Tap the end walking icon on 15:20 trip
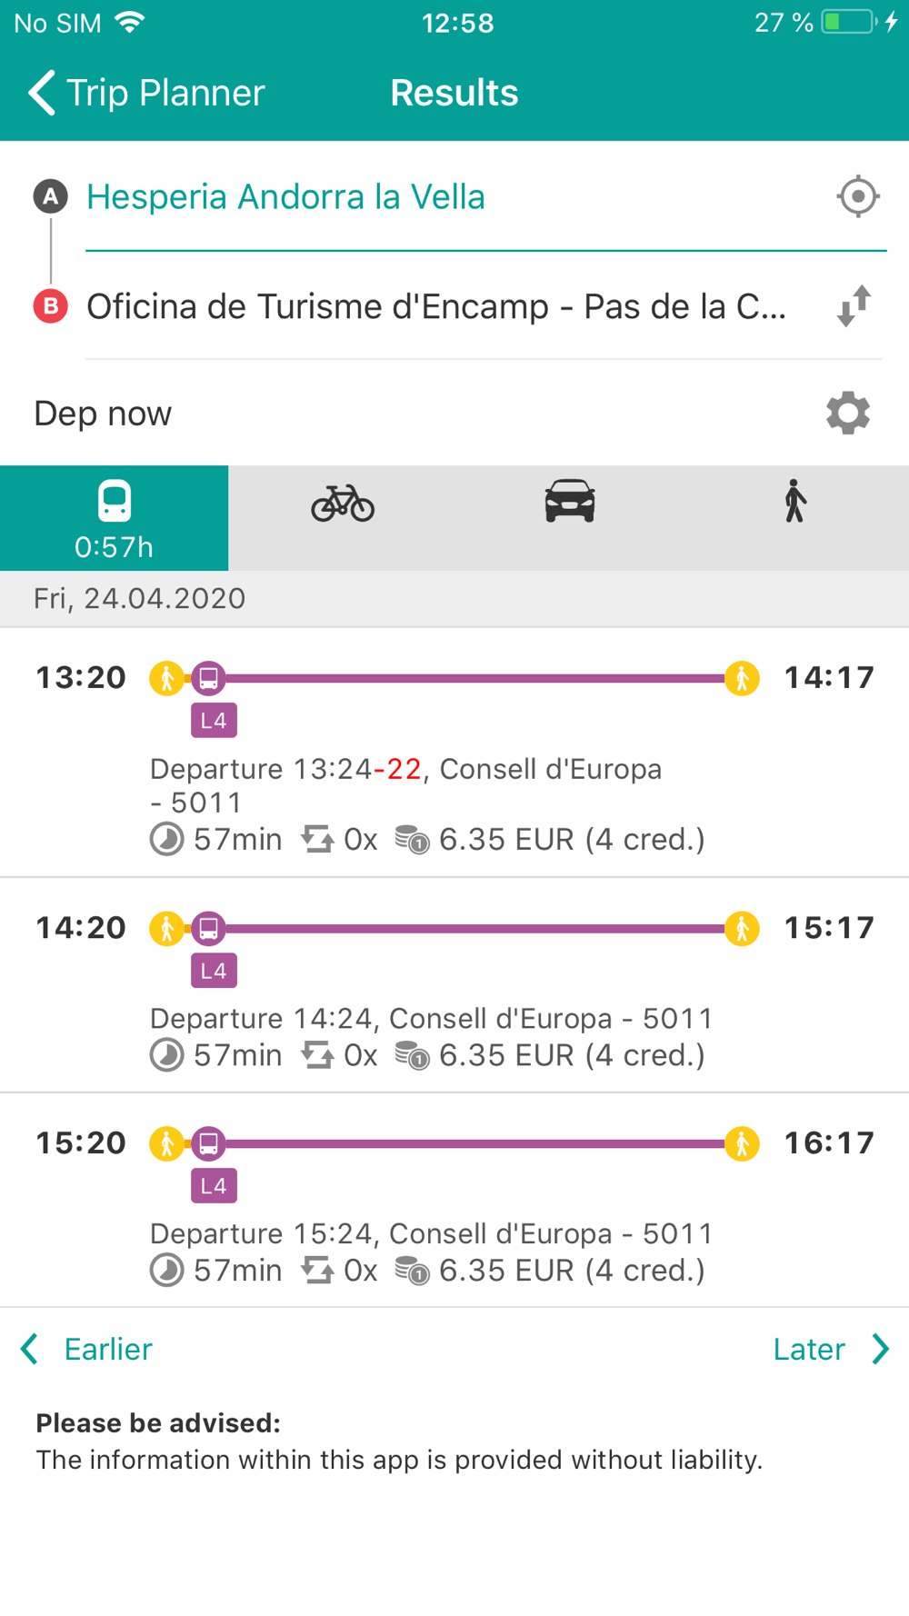The image size is (909, 1616). pos(742,1143)
